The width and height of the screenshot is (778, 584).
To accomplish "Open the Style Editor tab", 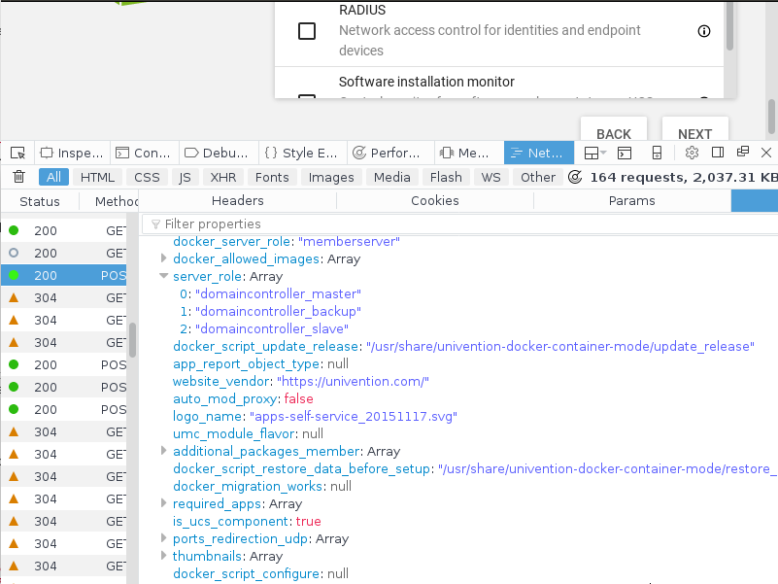I will (x=301, y=153).
